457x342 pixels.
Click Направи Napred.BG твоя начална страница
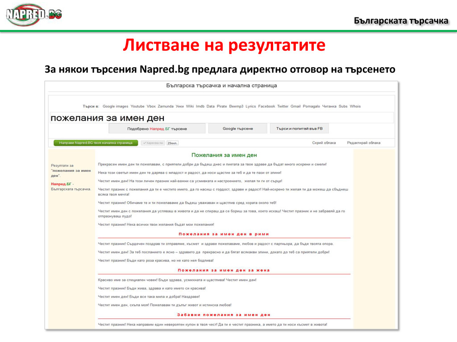(96, 143)
